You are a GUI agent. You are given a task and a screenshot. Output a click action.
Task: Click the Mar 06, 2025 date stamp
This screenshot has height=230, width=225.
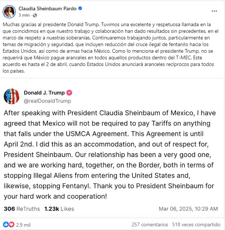(x=188, y=209)
